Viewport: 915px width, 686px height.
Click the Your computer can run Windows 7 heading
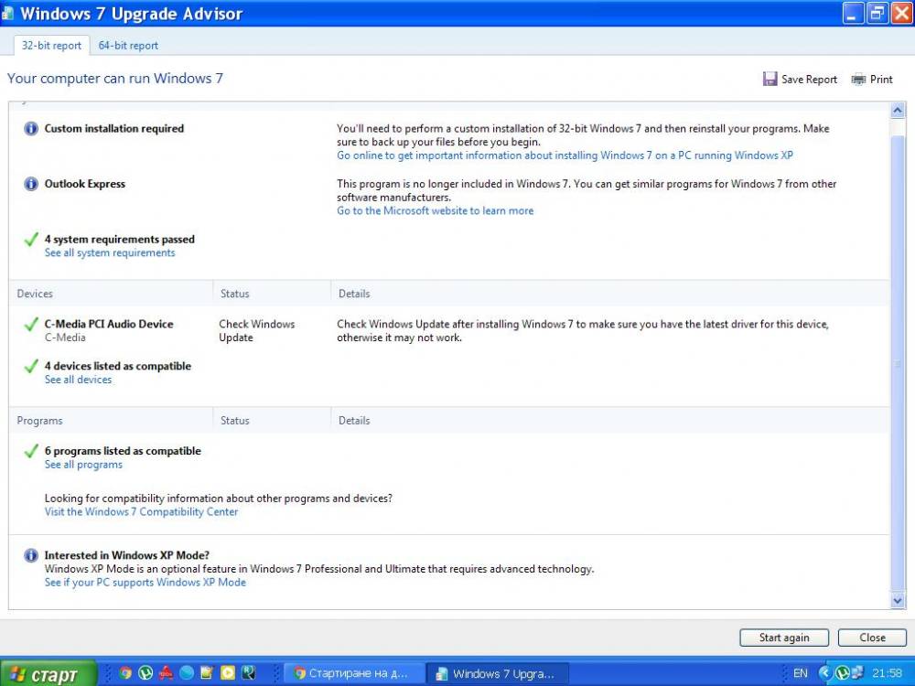click(115, 78)
